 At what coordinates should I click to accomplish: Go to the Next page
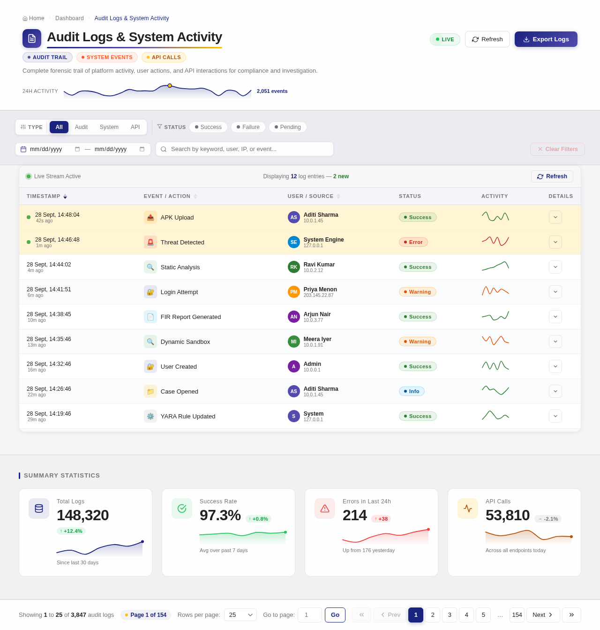[x=543, y=615]
